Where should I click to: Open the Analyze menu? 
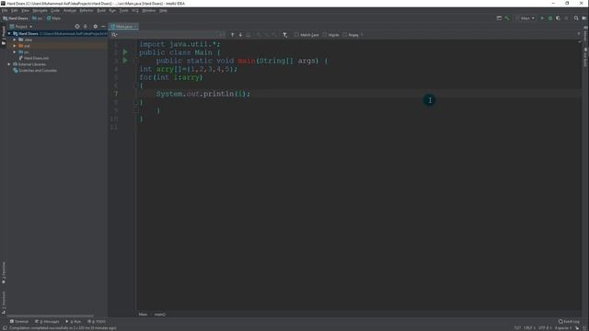tap(70, 10)
